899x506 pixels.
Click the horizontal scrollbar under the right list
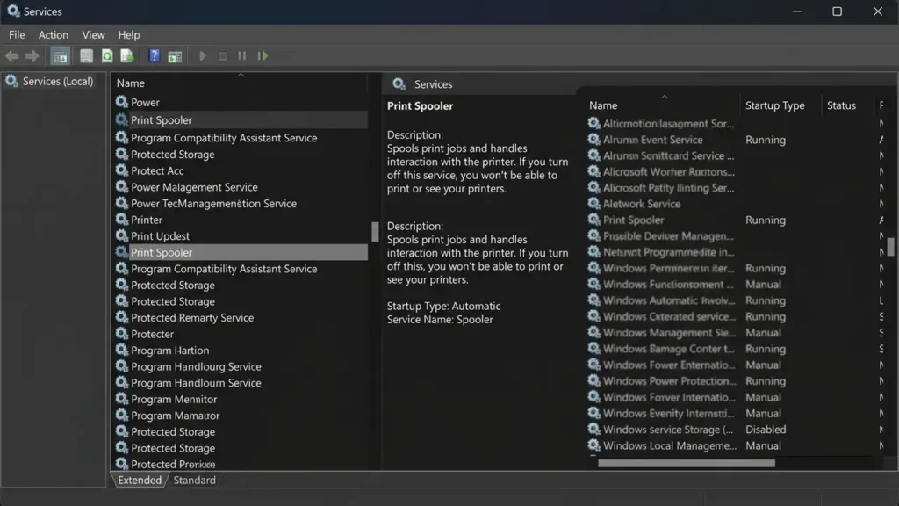(x=687, y=463)
